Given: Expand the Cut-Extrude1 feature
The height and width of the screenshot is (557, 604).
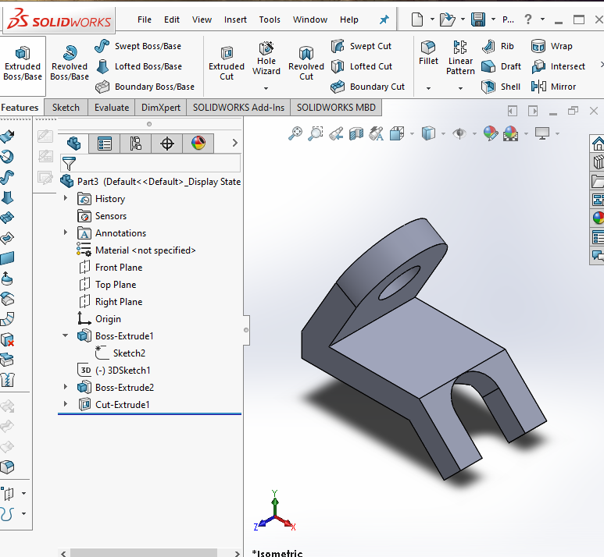Looking at the screenshot, I should point(66,404).
